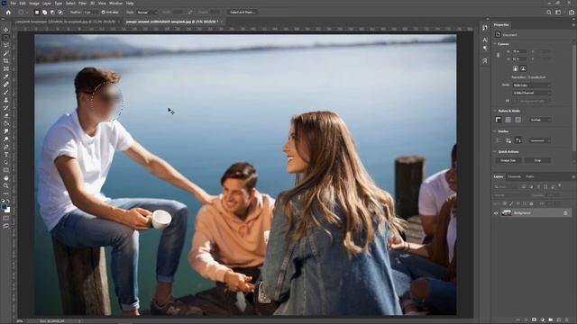Click Select and Mask button
Viewport: 577px width, 324px height.
pos(243,12)
